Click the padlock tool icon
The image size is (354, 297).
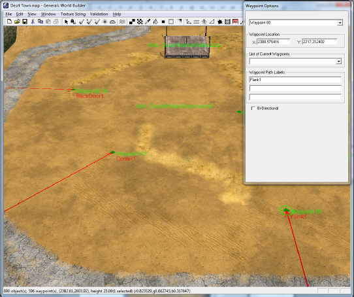73,22
